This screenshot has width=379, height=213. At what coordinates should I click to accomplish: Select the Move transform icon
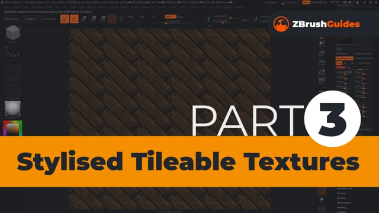click(x=84, y=19)
